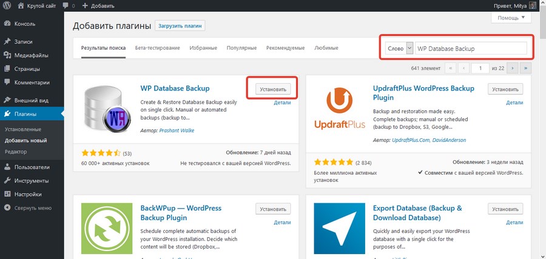Install the UpdraftPlus plugin

[x=505, y=89]
